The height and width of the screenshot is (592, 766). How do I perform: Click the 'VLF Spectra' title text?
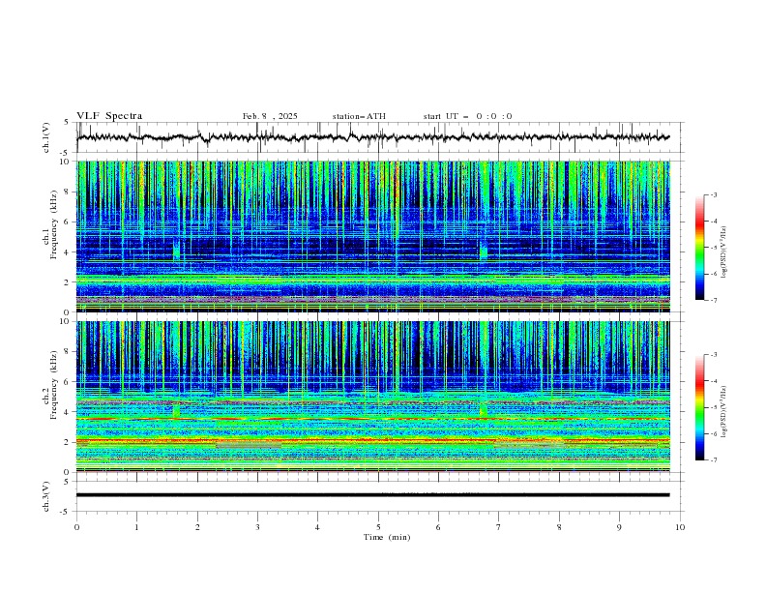pos(109,116)
